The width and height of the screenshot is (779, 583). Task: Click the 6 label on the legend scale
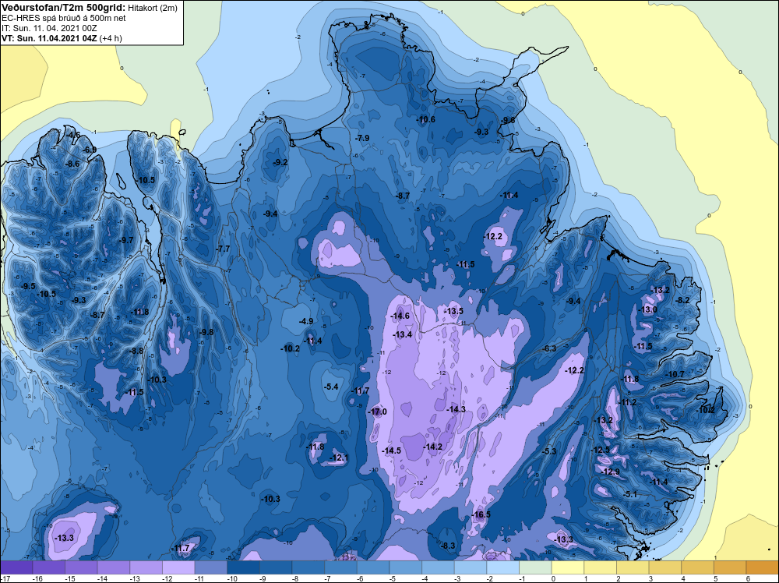click(748, 578)
